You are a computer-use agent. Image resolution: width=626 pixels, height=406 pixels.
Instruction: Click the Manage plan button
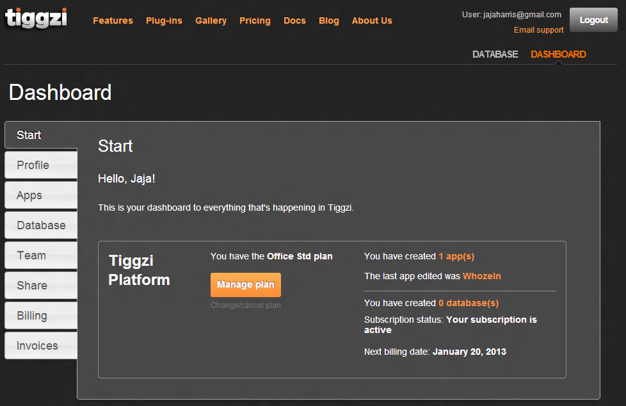246,285
